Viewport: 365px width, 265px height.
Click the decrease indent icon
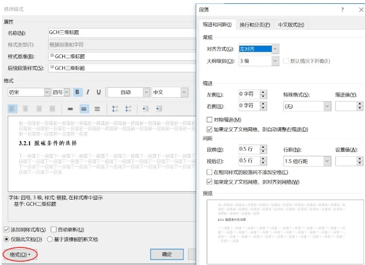[146, 109]
